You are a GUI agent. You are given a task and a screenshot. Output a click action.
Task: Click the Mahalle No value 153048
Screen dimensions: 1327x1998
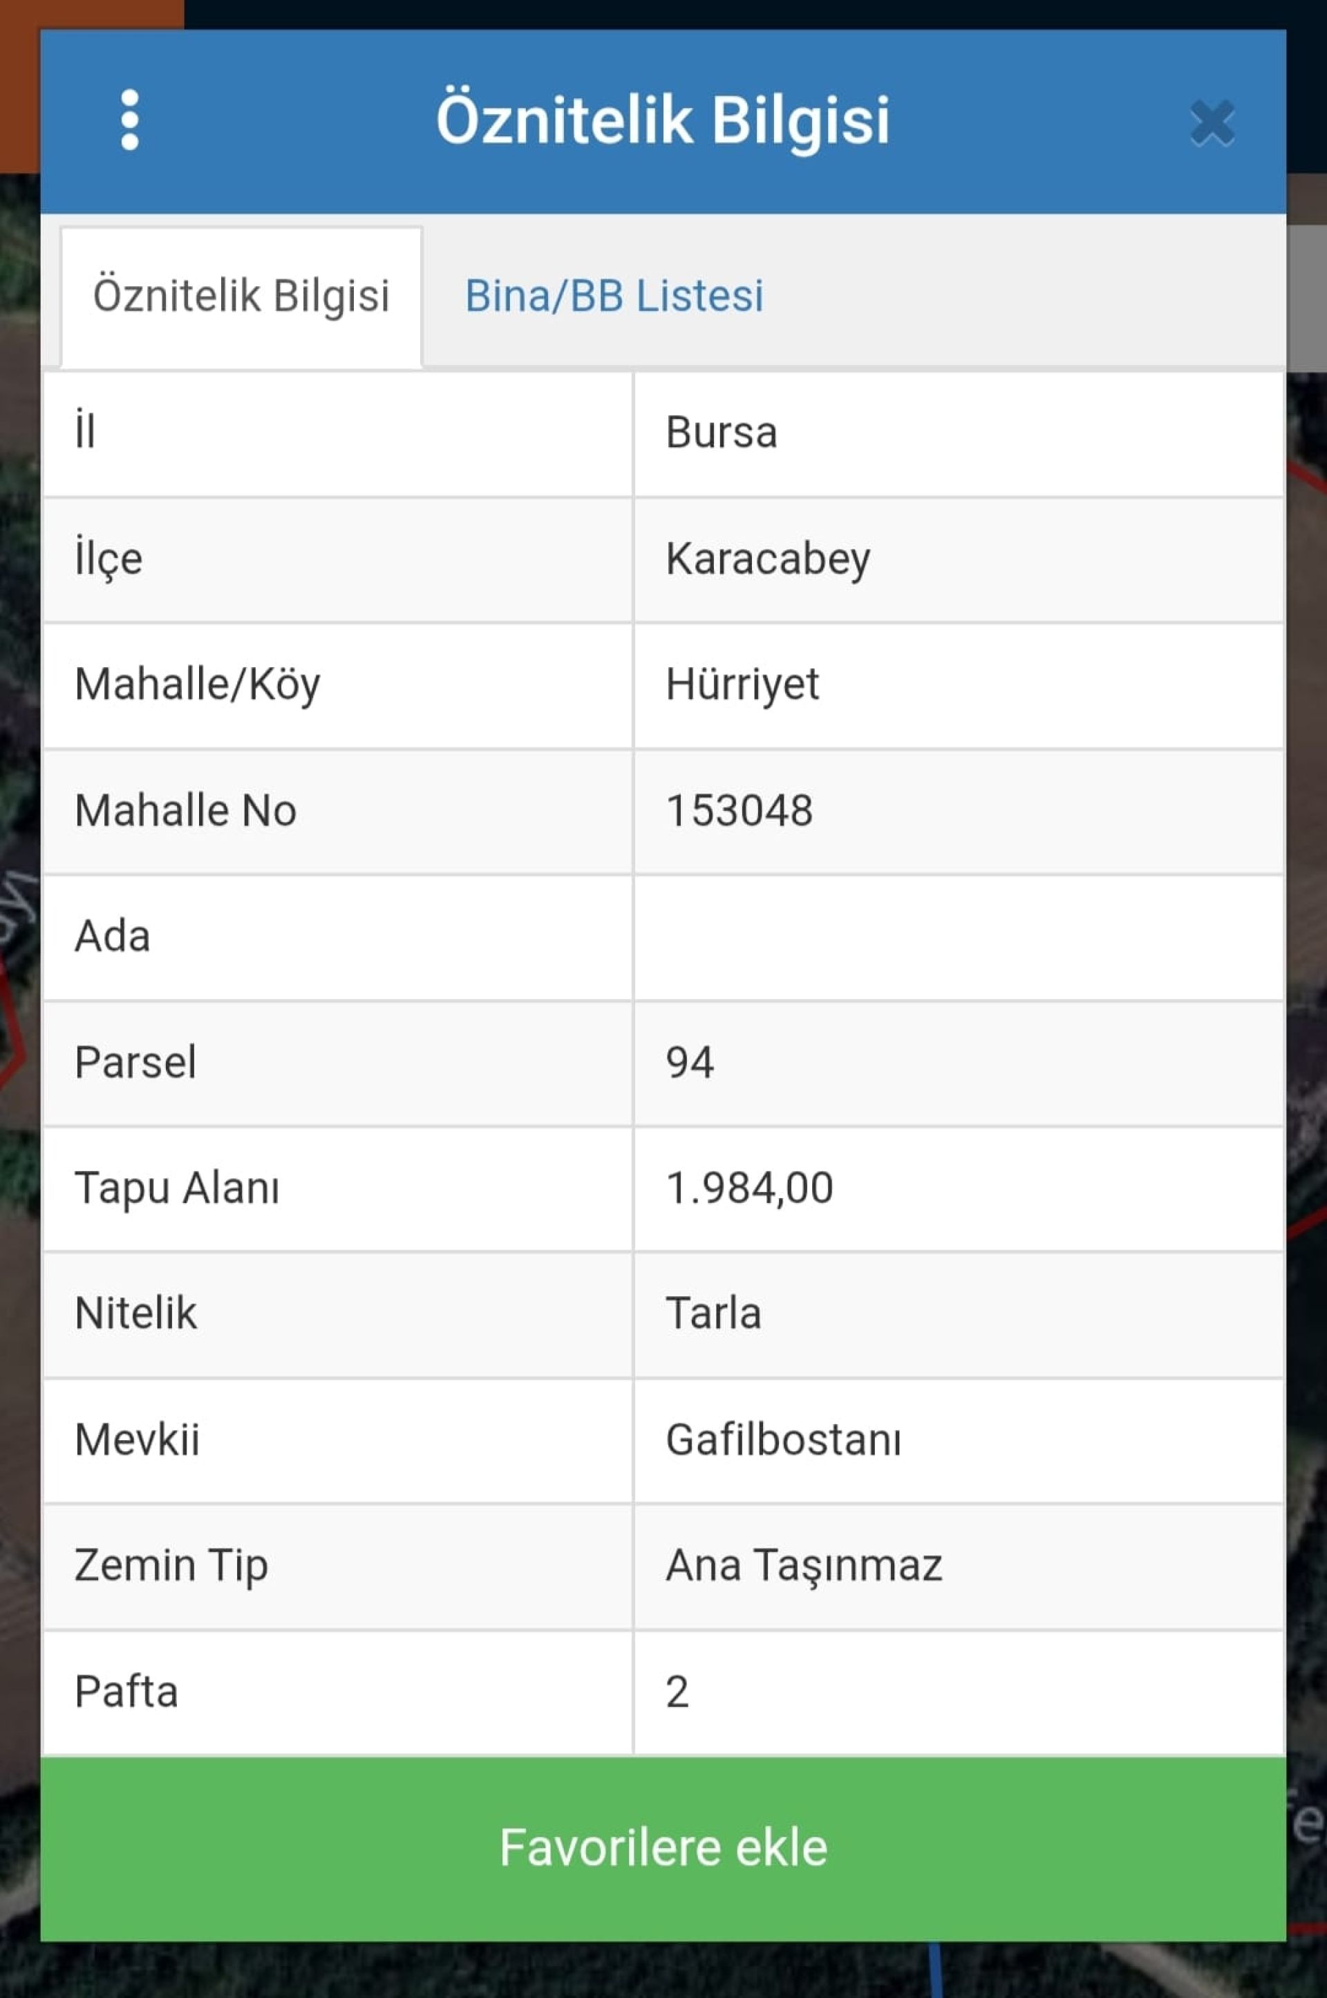[739, 810]
